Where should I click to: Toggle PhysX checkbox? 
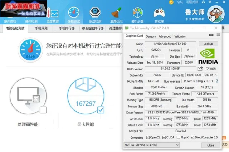click(x=178, y=137)
